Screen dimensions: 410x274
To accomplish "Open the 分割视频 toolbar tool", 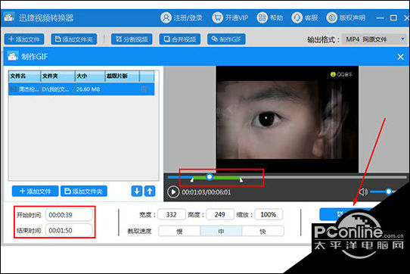I will tap(132, 39).
